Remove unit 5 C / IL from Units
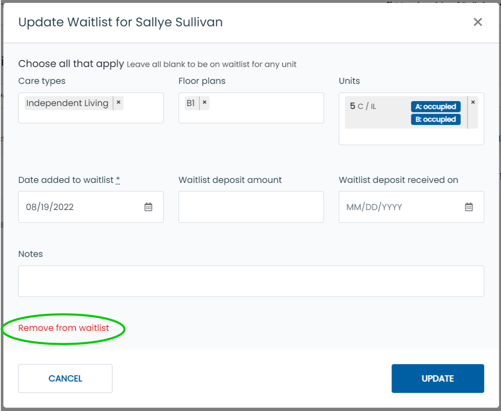Screen dimensions: 501x411 [473, 102]
